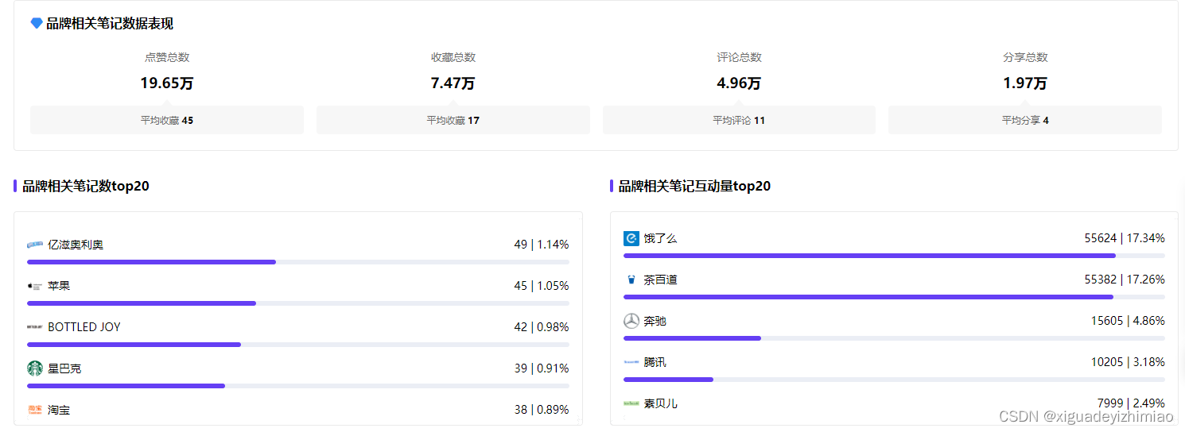
Task: Click the 品牌相关笔记数top20 heading
Action: pyautogui.click(x=86, y=186)
